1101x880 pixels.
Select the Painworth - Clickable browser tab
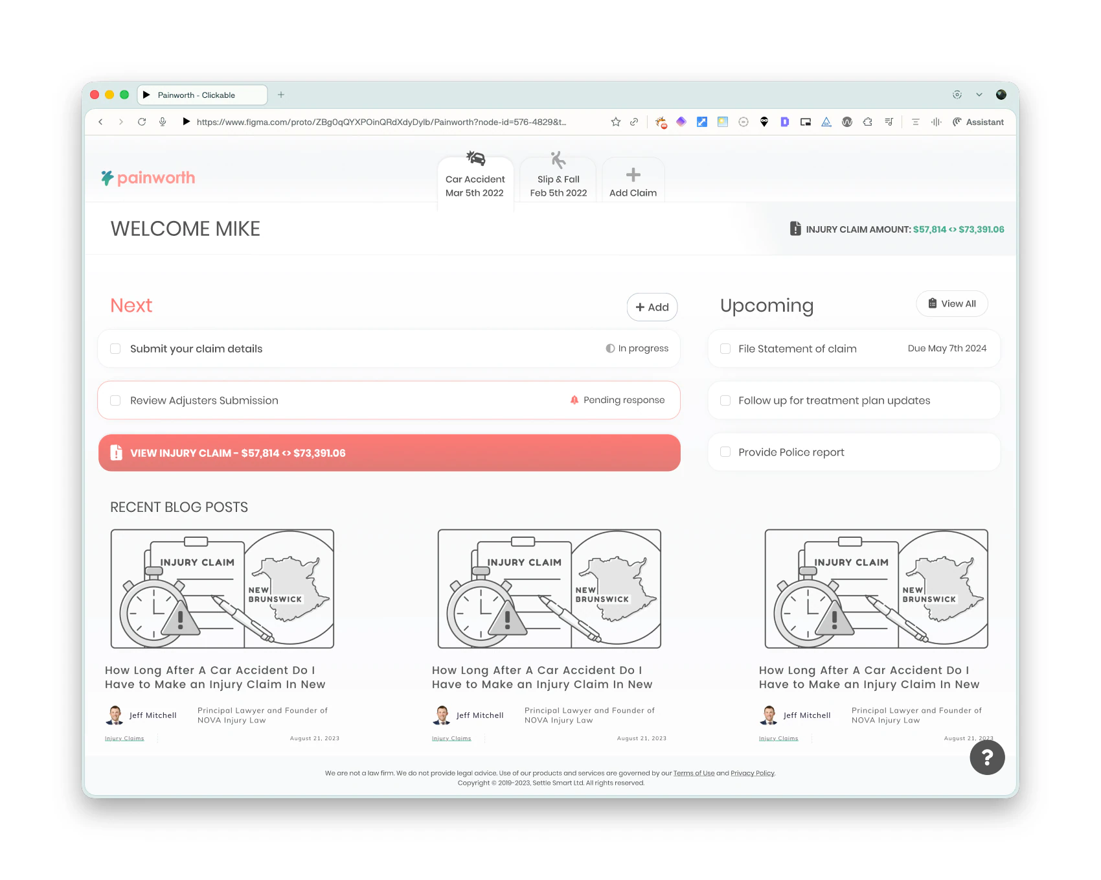[202, 95]
